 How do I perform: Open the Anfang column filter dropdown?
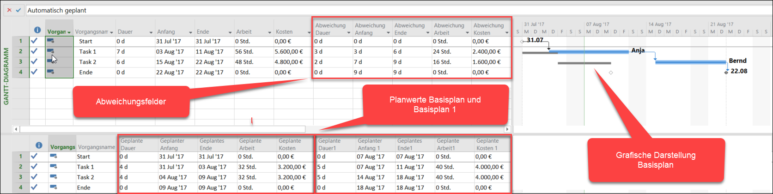click(x=190, y=32)
